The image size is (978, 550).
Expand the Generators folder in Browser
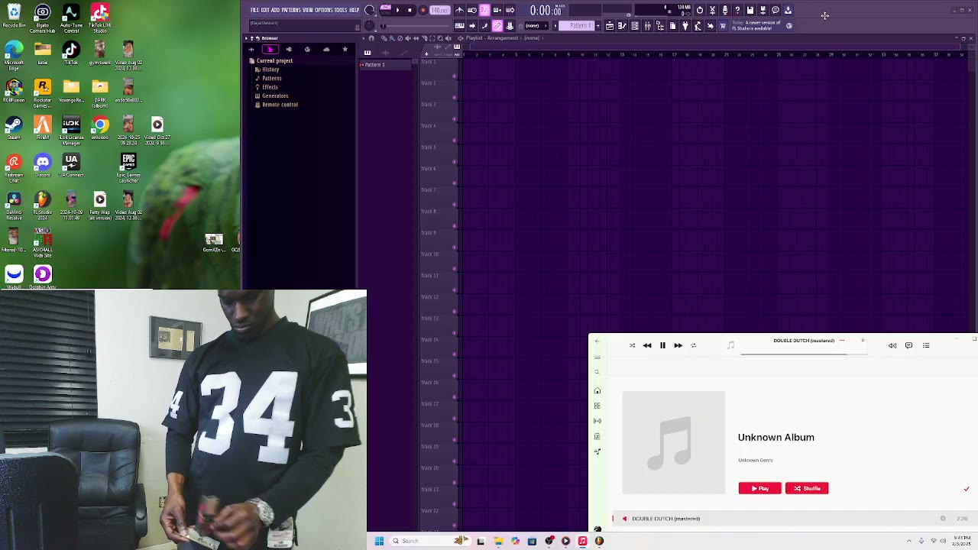[274, 95]
